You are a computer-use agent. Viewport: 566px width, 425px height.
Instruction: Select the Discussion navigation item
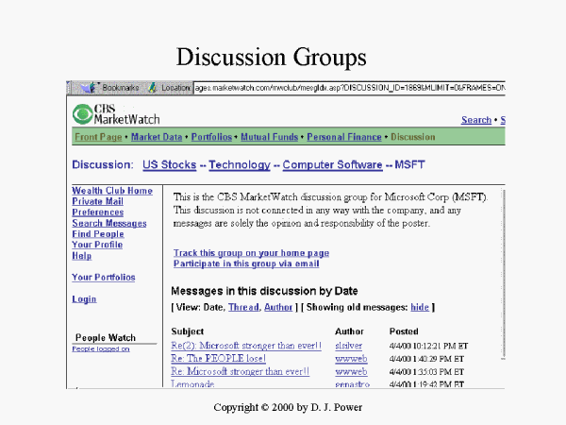coord(412,137)
